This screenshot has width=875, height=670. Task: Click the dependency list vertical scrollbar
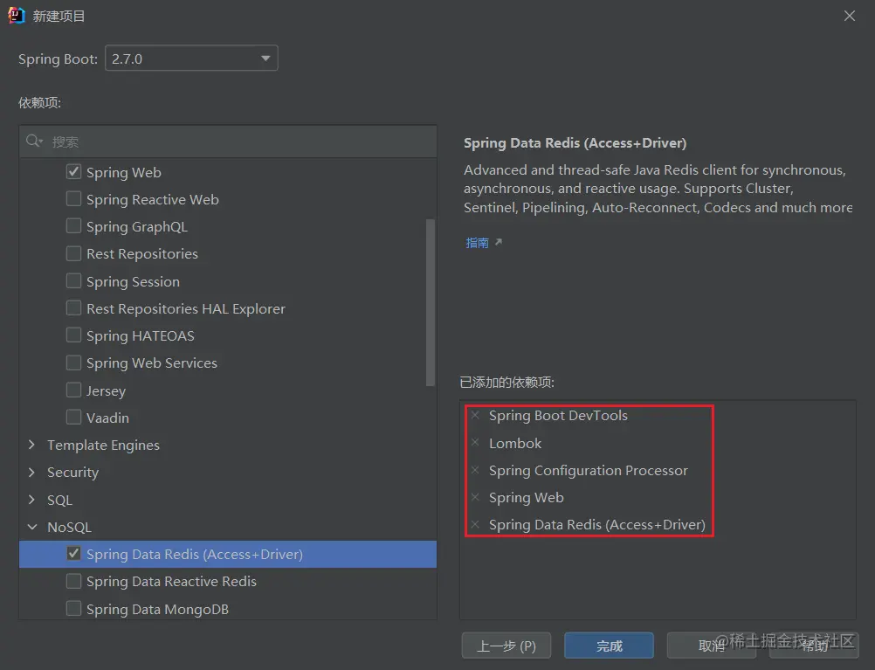tap(431, 302)
